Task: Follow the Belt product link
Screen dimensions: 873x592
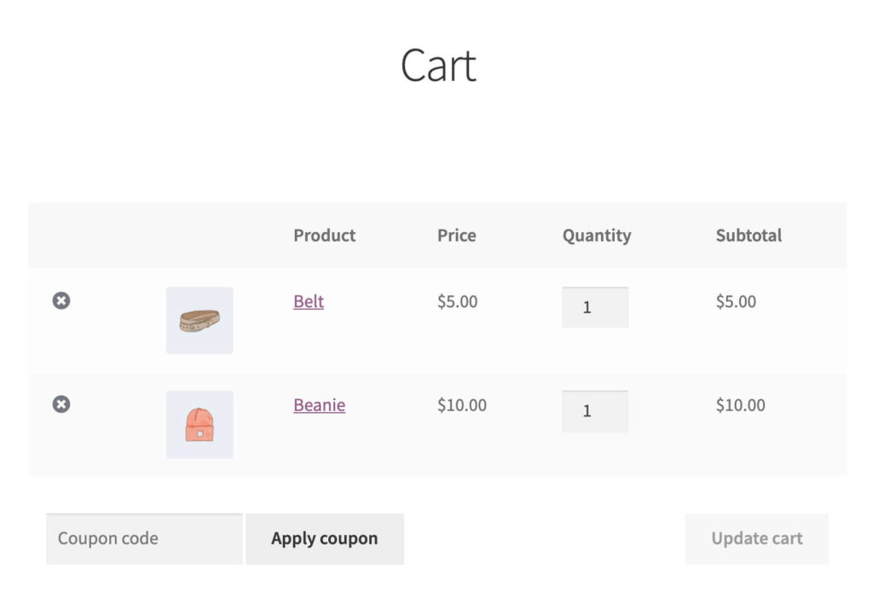Action: click(x=309, y=301)
